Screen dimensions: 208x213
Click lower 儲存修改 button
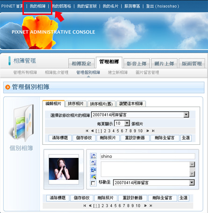click(x=82, y=198)
